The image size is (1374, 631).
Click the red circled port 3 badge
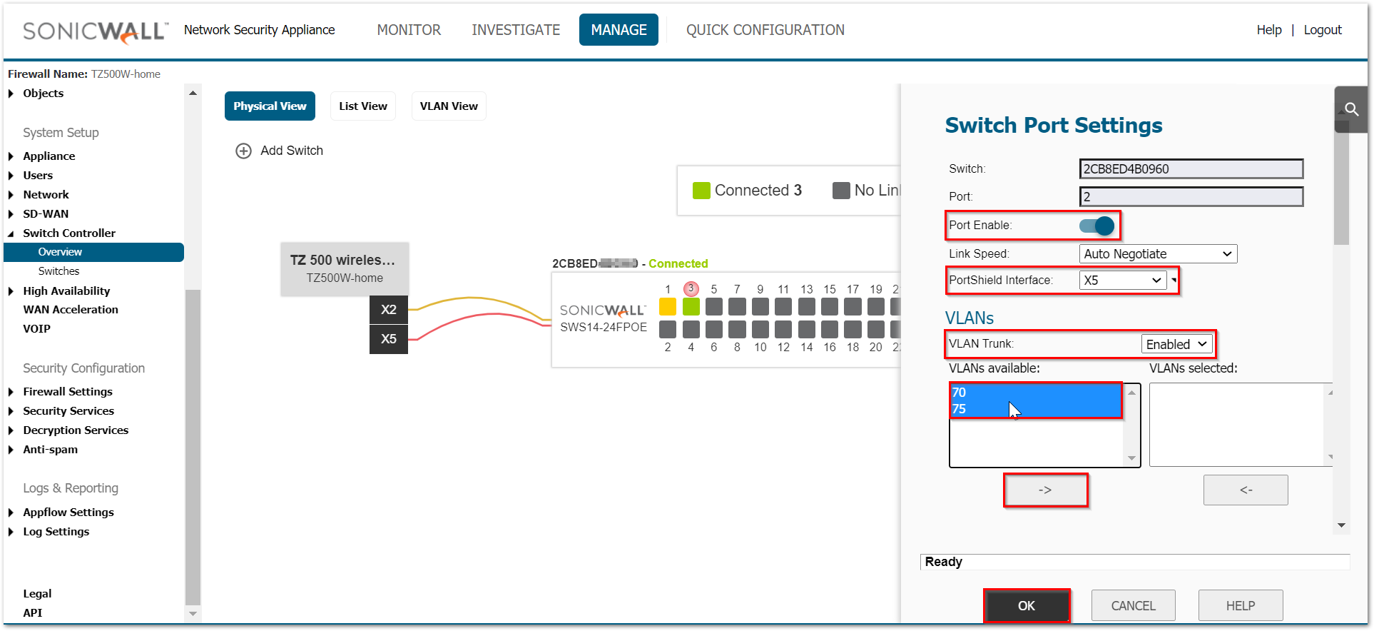pos(691,288)
